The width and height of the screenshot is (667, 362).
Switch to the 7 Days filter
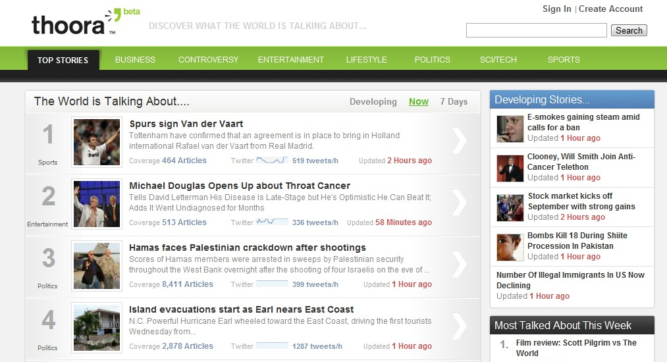tap(454, 101)
